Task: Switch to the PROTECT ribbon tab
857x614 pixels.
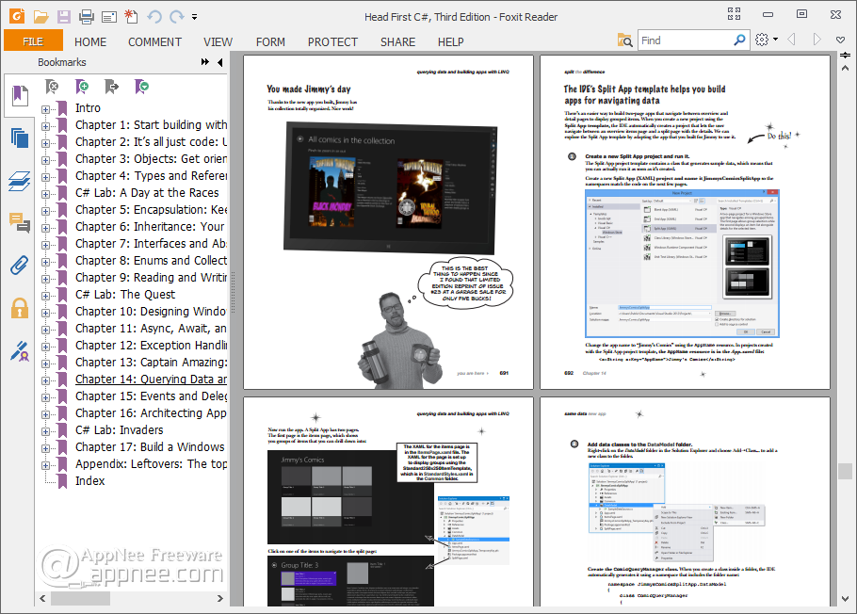Action: click(332, 41)
